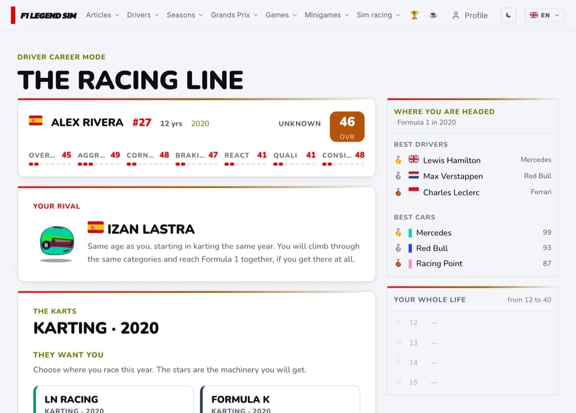Viewport: 576px width, 413px height.
Task: Click bronze medal beside Racing Point car
Action: pos(398,263)
